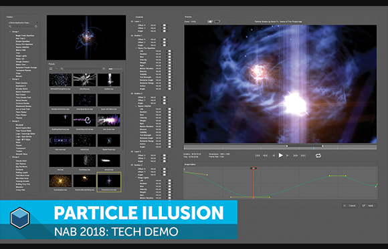The image size is (388, 249).
Task: Switch presets to list view icon
Action: point(56,69)
